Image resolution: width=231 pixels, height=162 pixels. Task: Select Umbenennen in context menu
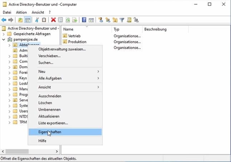[65, 110]
